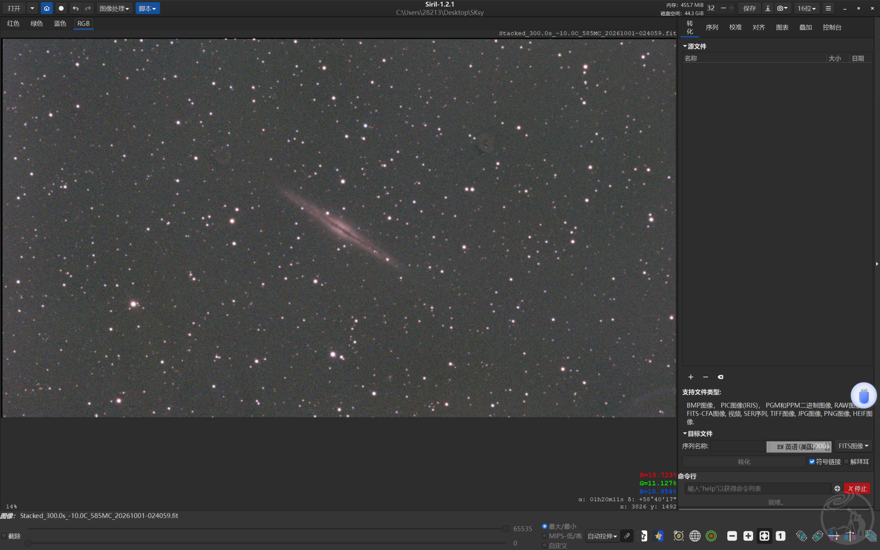Set zoom to 1:1 icon

(781, 536)
